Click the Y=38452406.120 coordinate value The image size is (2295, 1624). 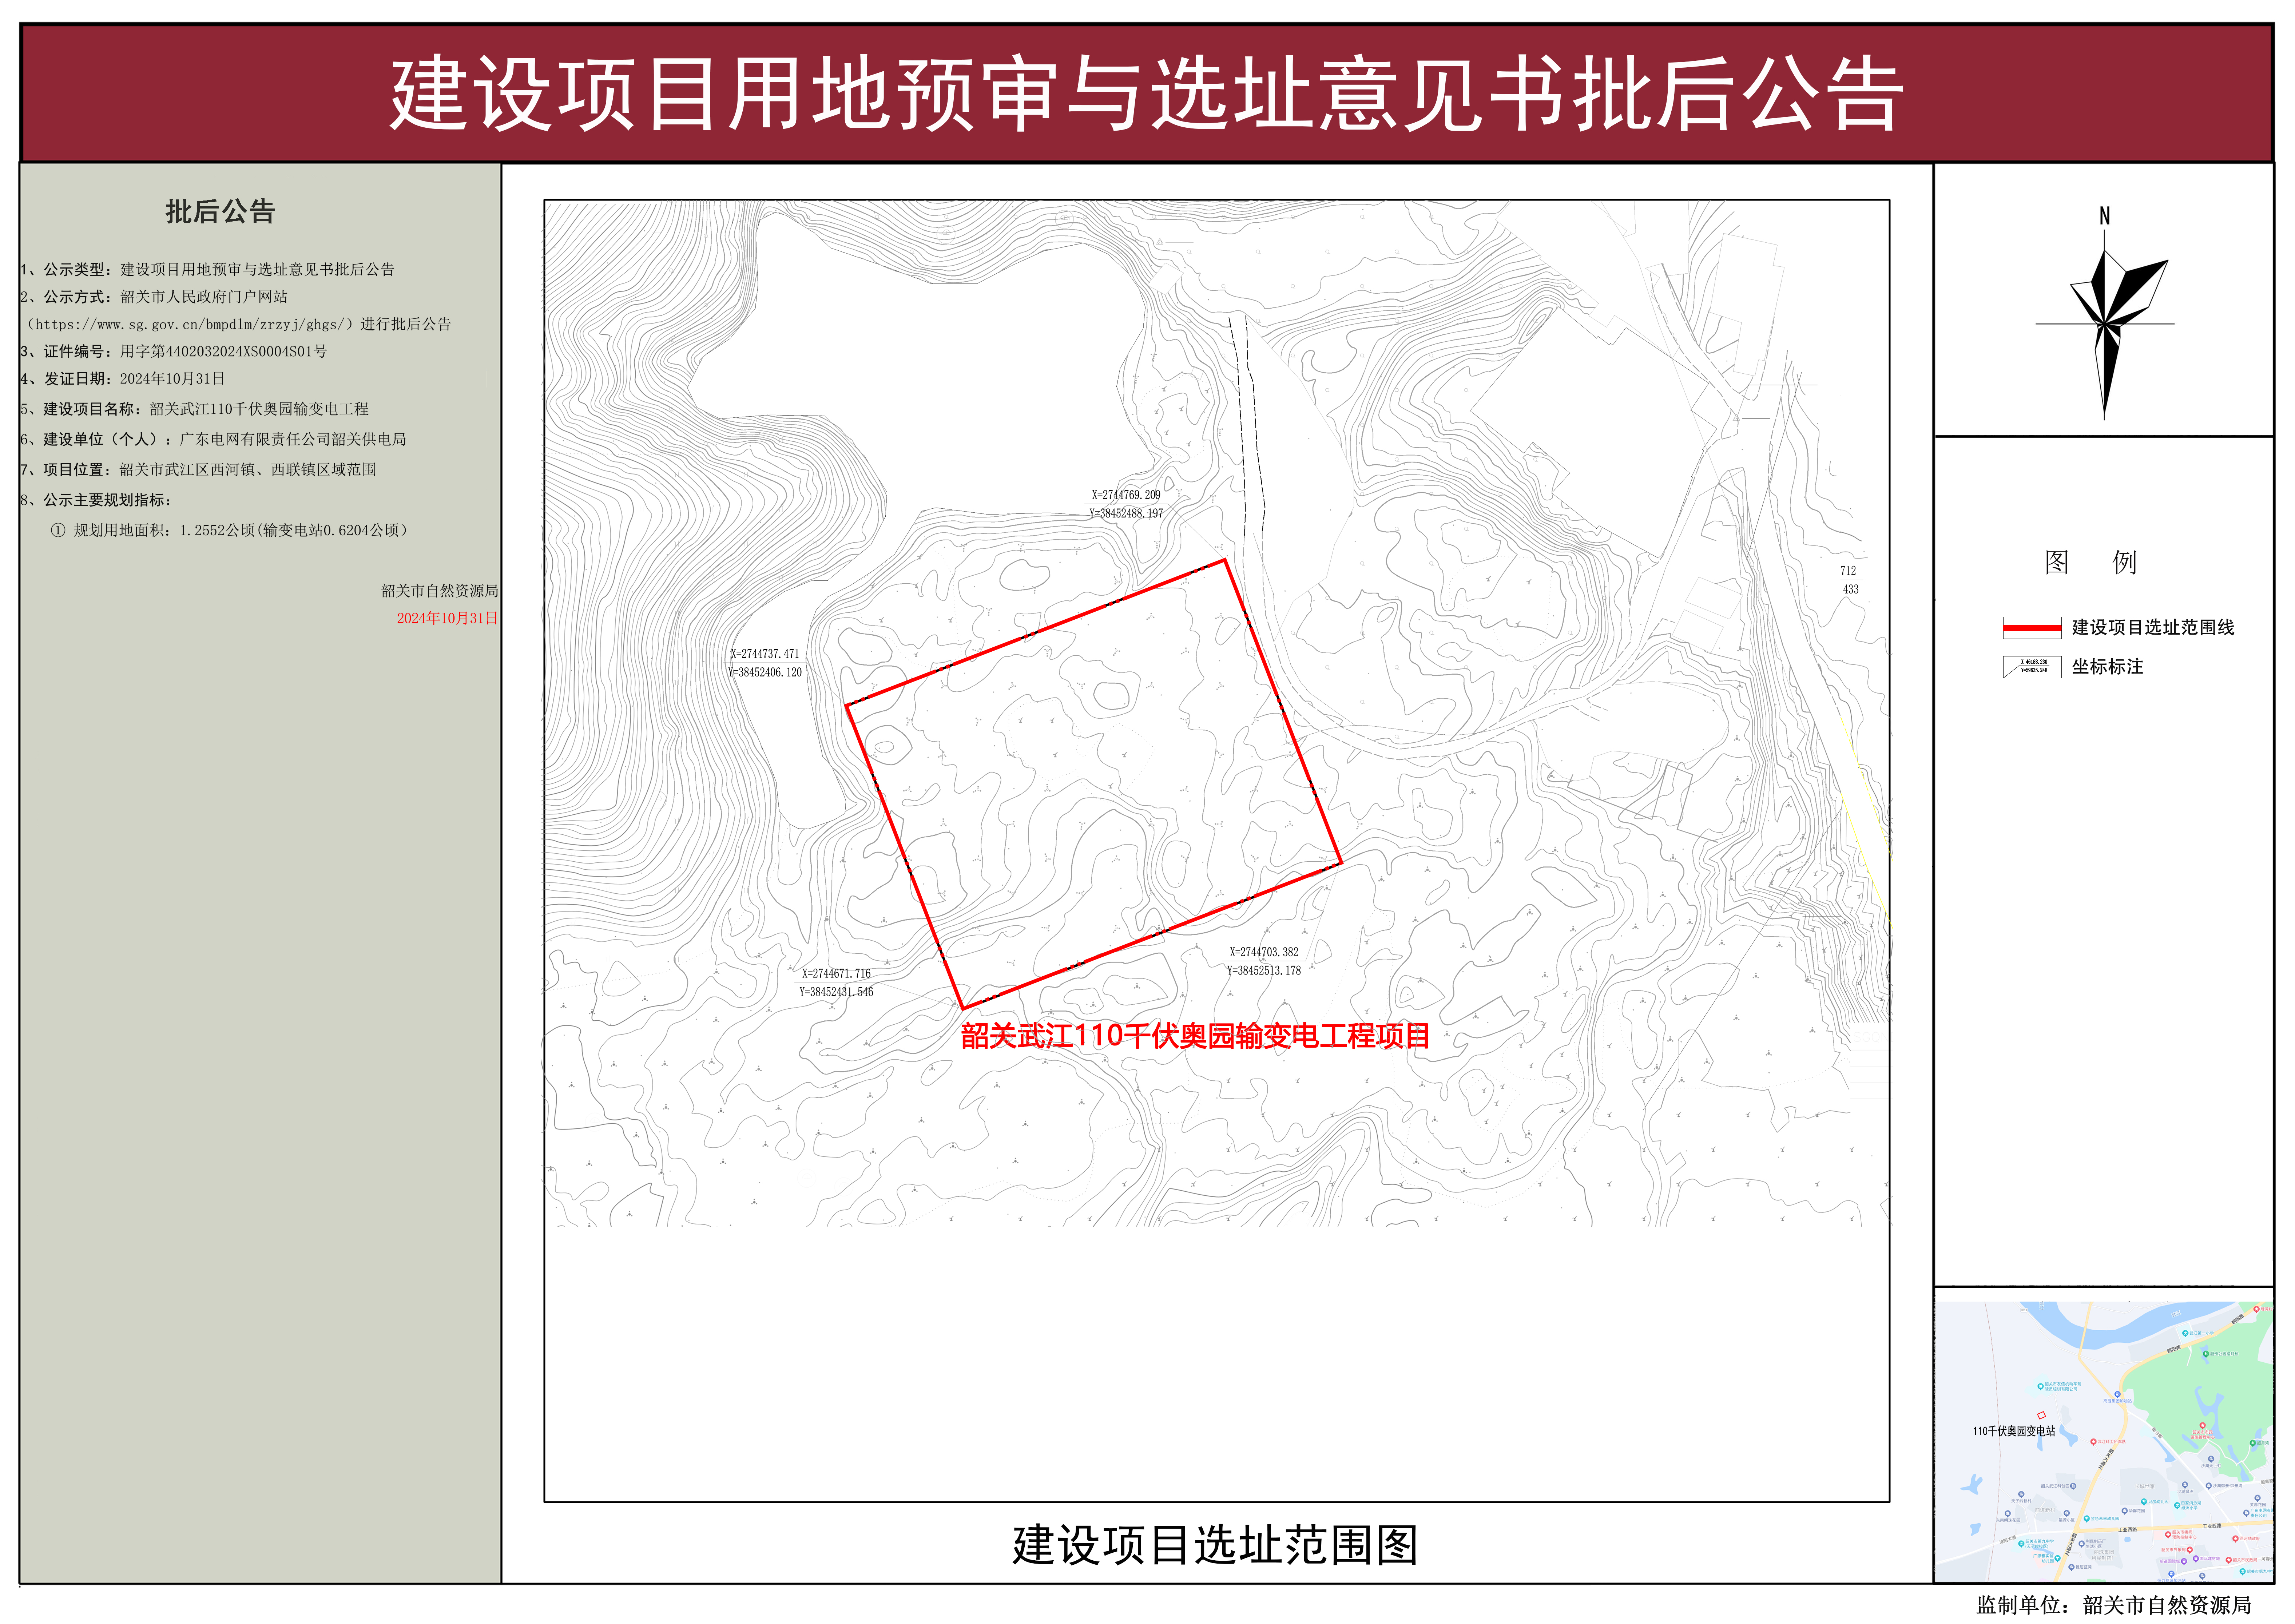(765, 673)
